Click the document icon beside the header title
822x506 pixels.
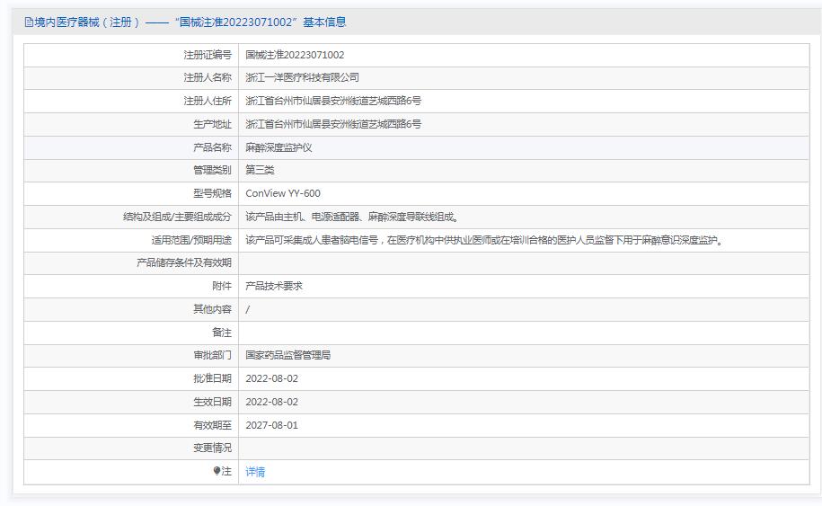(29, 22)
